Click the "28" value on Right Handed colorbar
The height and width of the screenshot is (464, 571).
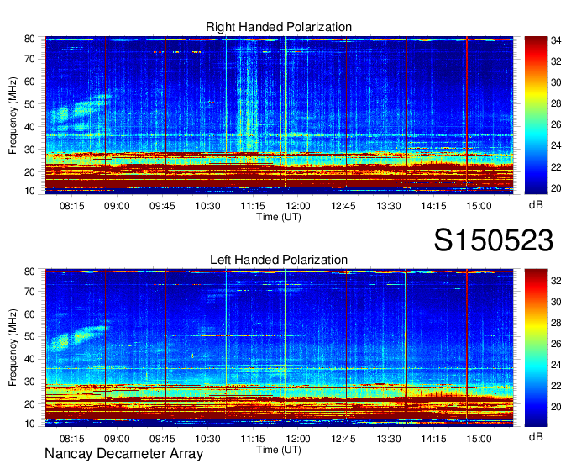(556, 104)
